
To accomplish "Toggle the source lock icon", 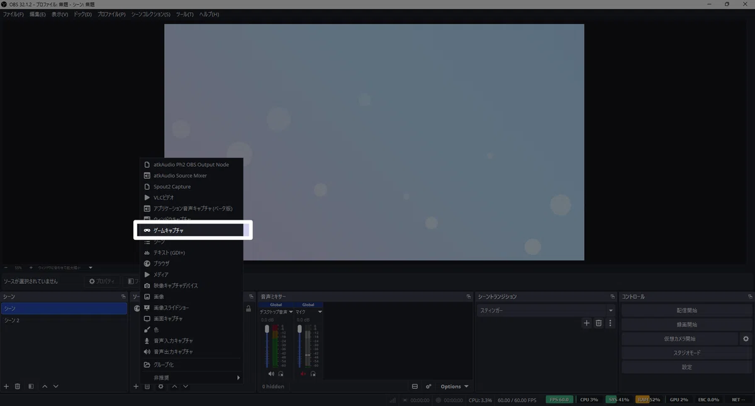I will (x=249, y=309).
